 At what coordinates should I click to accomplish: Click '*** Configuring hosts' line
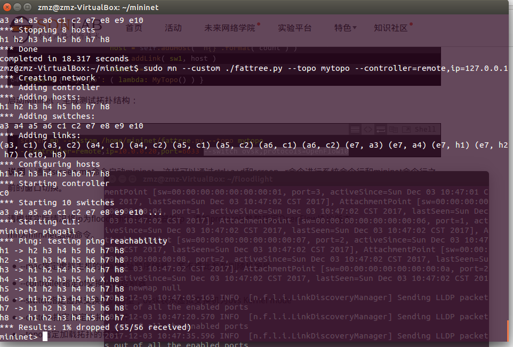tap(50, 164)
